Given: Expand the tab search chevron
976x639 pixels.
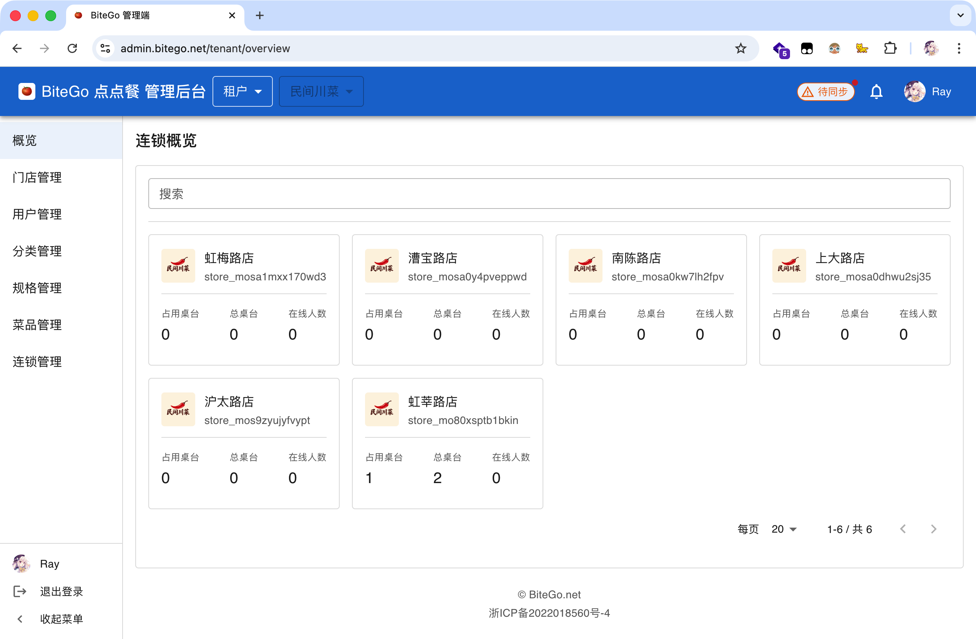Looking at the screenshot, I should 960,16.
